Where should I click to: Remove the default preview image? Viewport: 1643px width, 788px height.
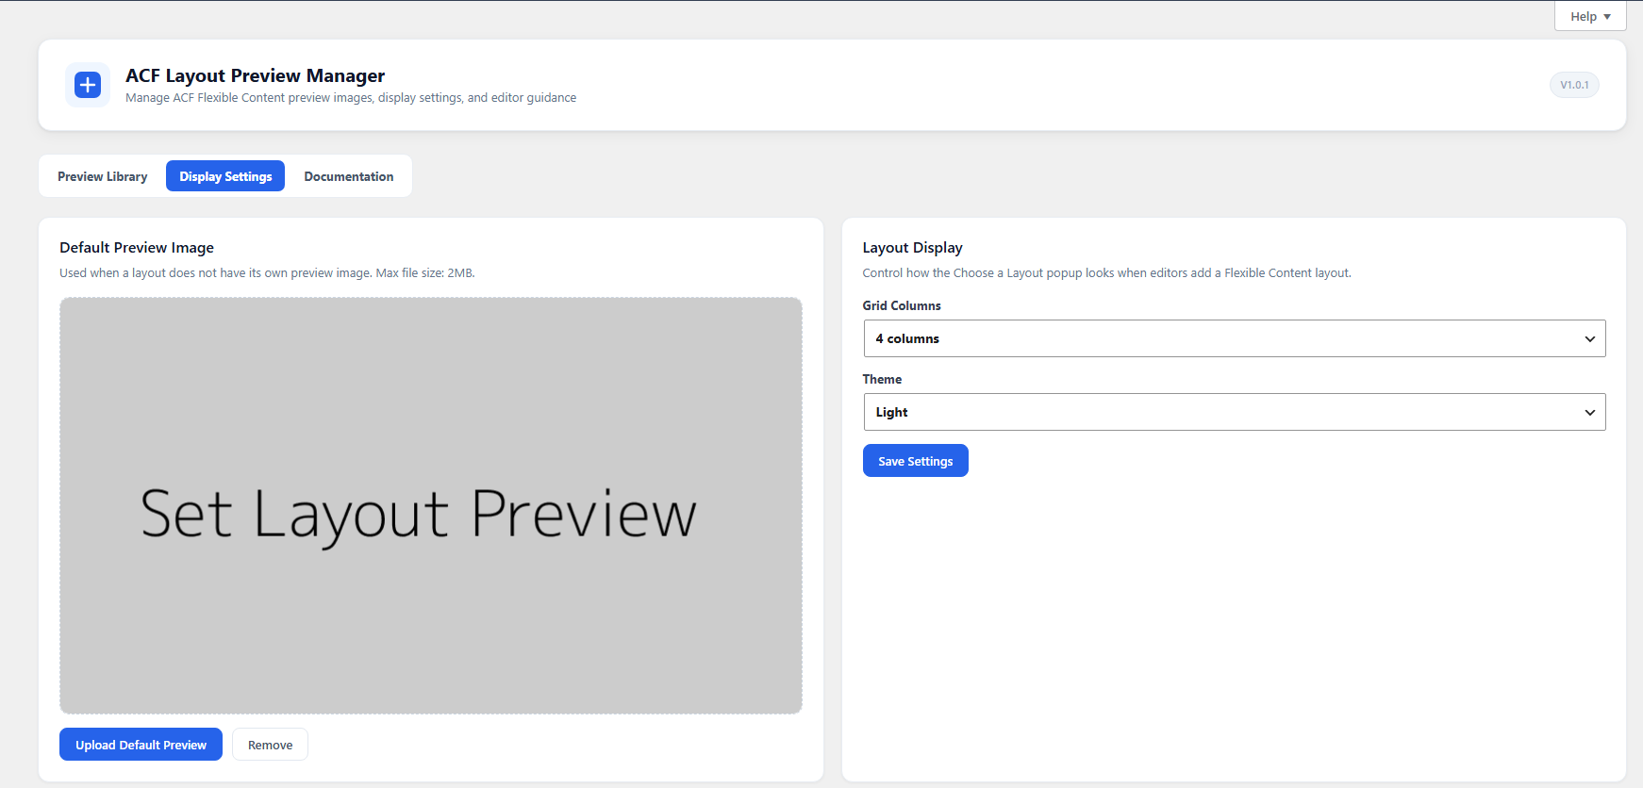[x=271, y=745]
